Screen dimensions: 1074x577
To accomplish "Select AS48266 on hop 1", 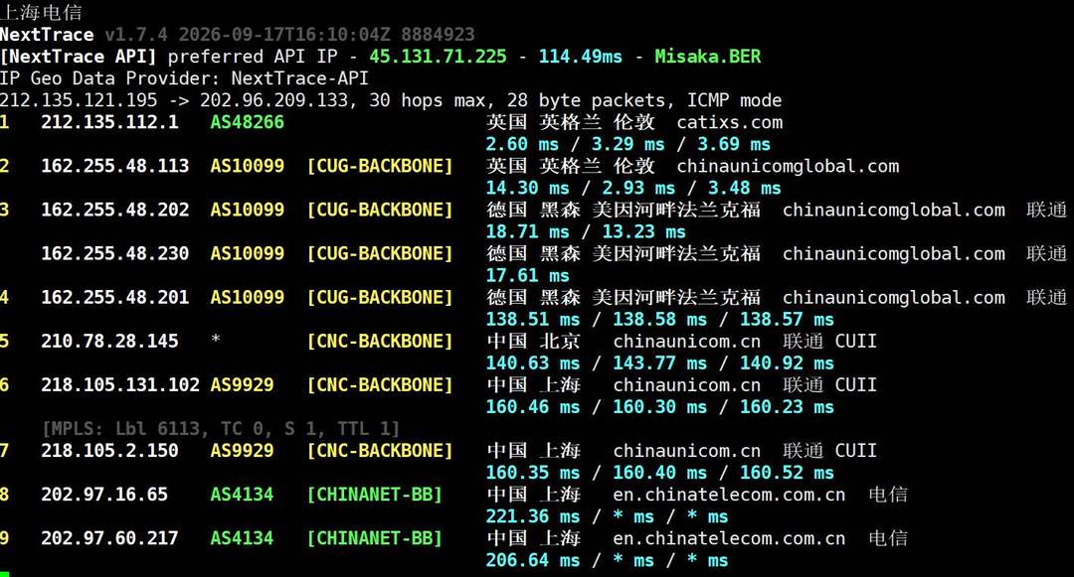I will (247, 122).
